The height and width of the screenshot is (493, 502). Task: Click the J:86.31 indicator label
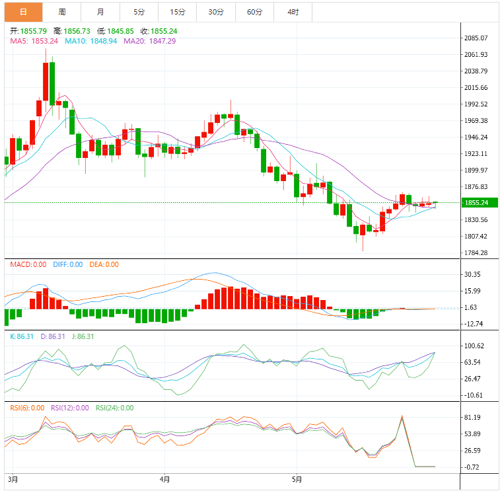(x=83, y=336)
